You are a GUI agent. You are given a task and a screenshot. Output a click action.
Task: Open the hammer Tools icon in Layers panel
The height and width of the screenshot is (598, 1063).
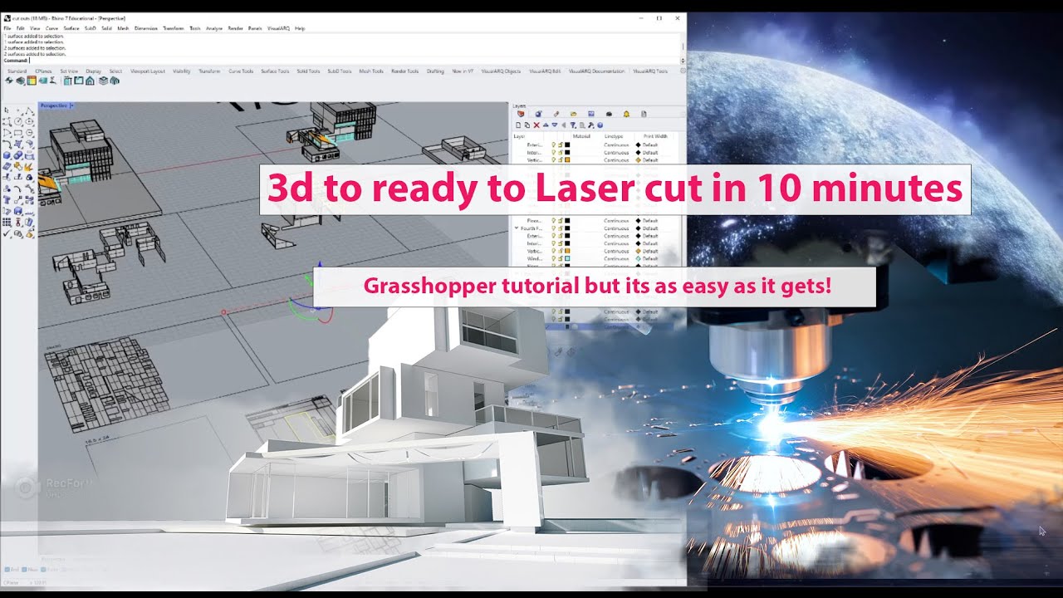tap(590, 125)
